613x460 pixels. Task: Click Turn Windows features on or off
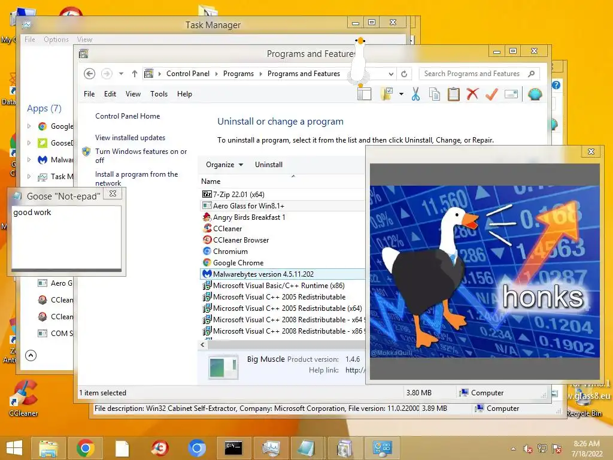[x=141, y=156]
